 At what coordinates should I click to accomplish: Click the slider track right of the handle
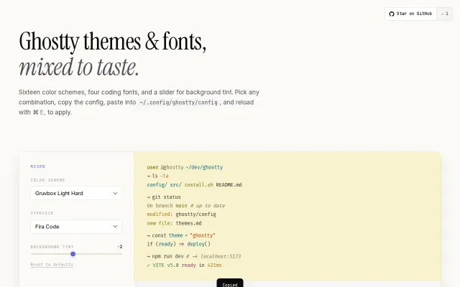pyautogui.click(x=99, y=254)
